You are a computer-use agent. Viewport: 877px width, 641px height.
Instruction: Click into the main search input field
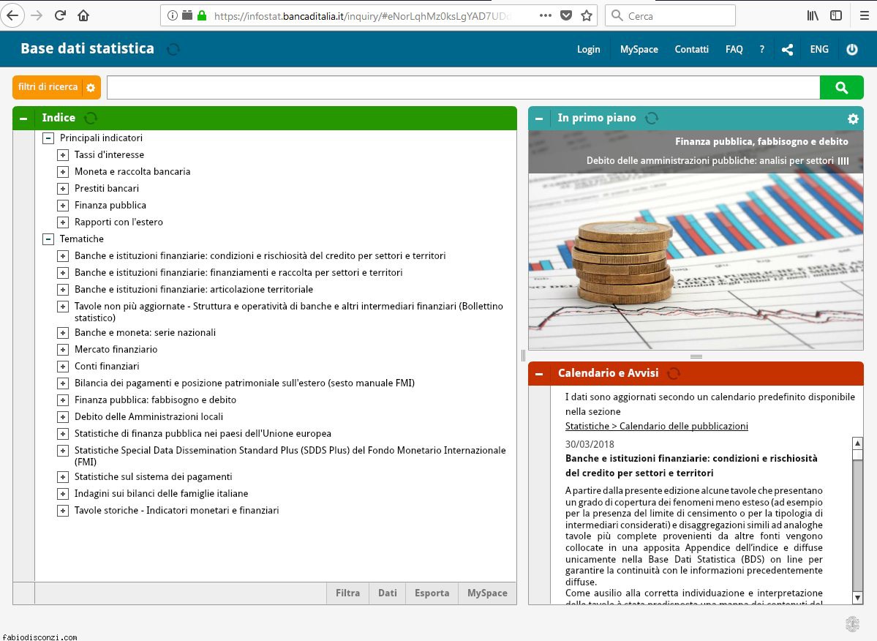point(463,87)
